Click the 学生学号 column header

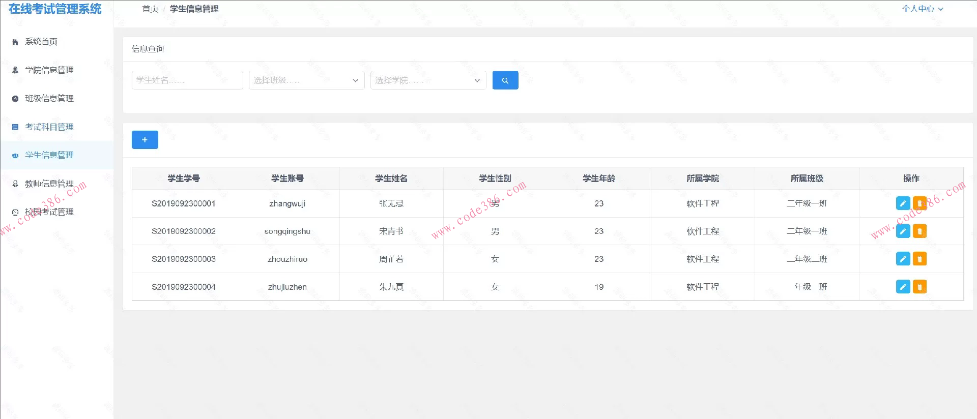click(184, 178)
